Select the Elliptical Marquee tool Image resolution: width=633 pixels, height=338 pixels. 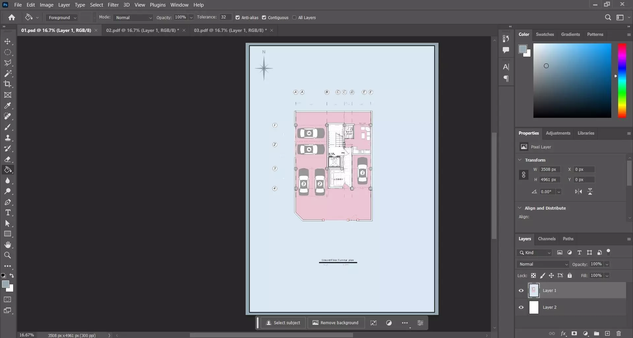[8, 52]
